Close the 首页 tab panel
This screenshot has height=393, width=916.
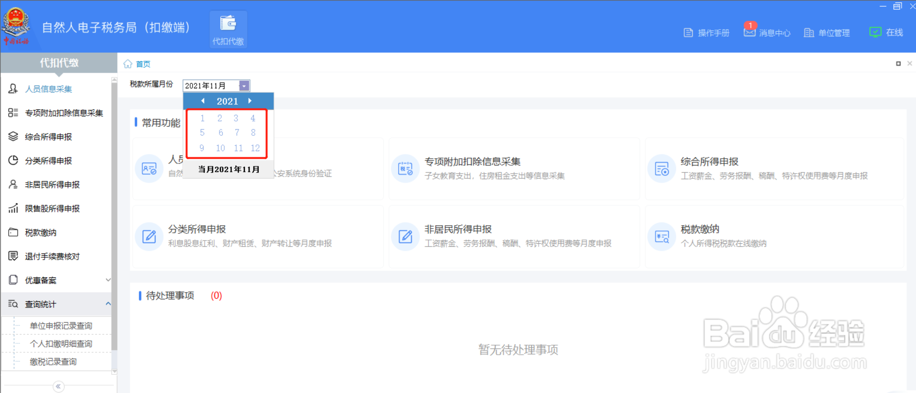[x=909, y=64]
